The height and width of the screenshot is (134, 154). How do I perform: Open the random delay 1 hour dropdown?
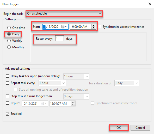click(76, 76)
